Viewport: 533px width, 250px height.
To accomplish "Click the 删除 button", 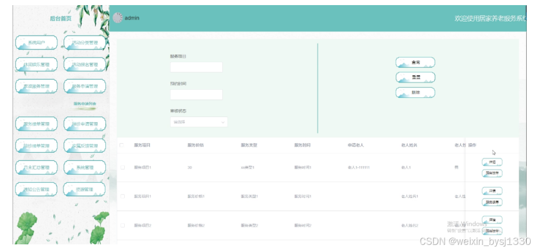I will coord(416,92).
